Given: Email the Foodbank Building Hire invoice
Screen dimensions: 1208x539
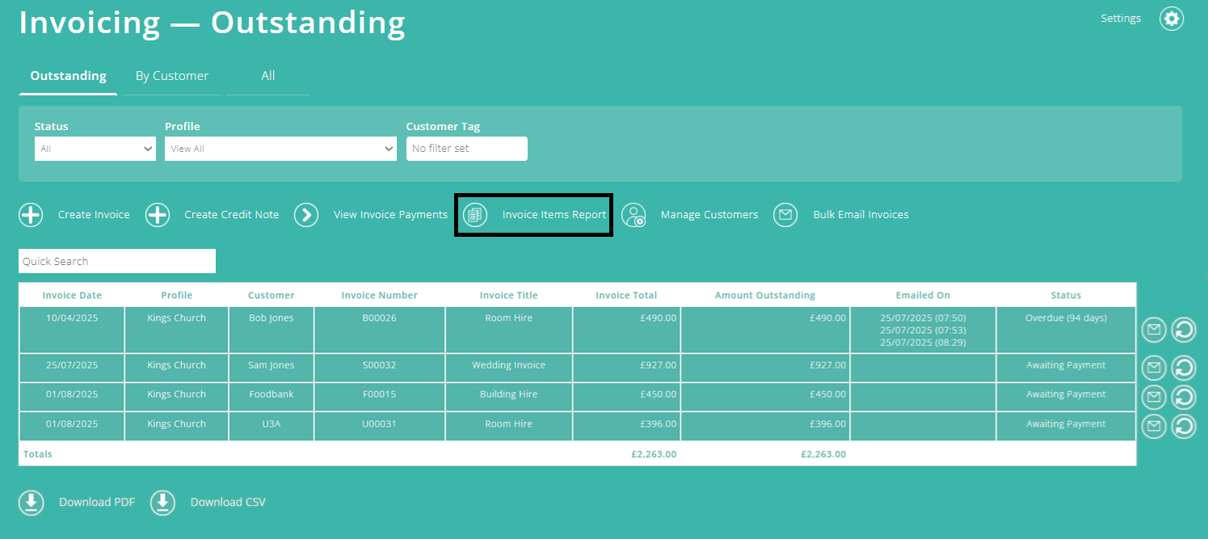Looking at the screenshot, I should point(1153,397).
